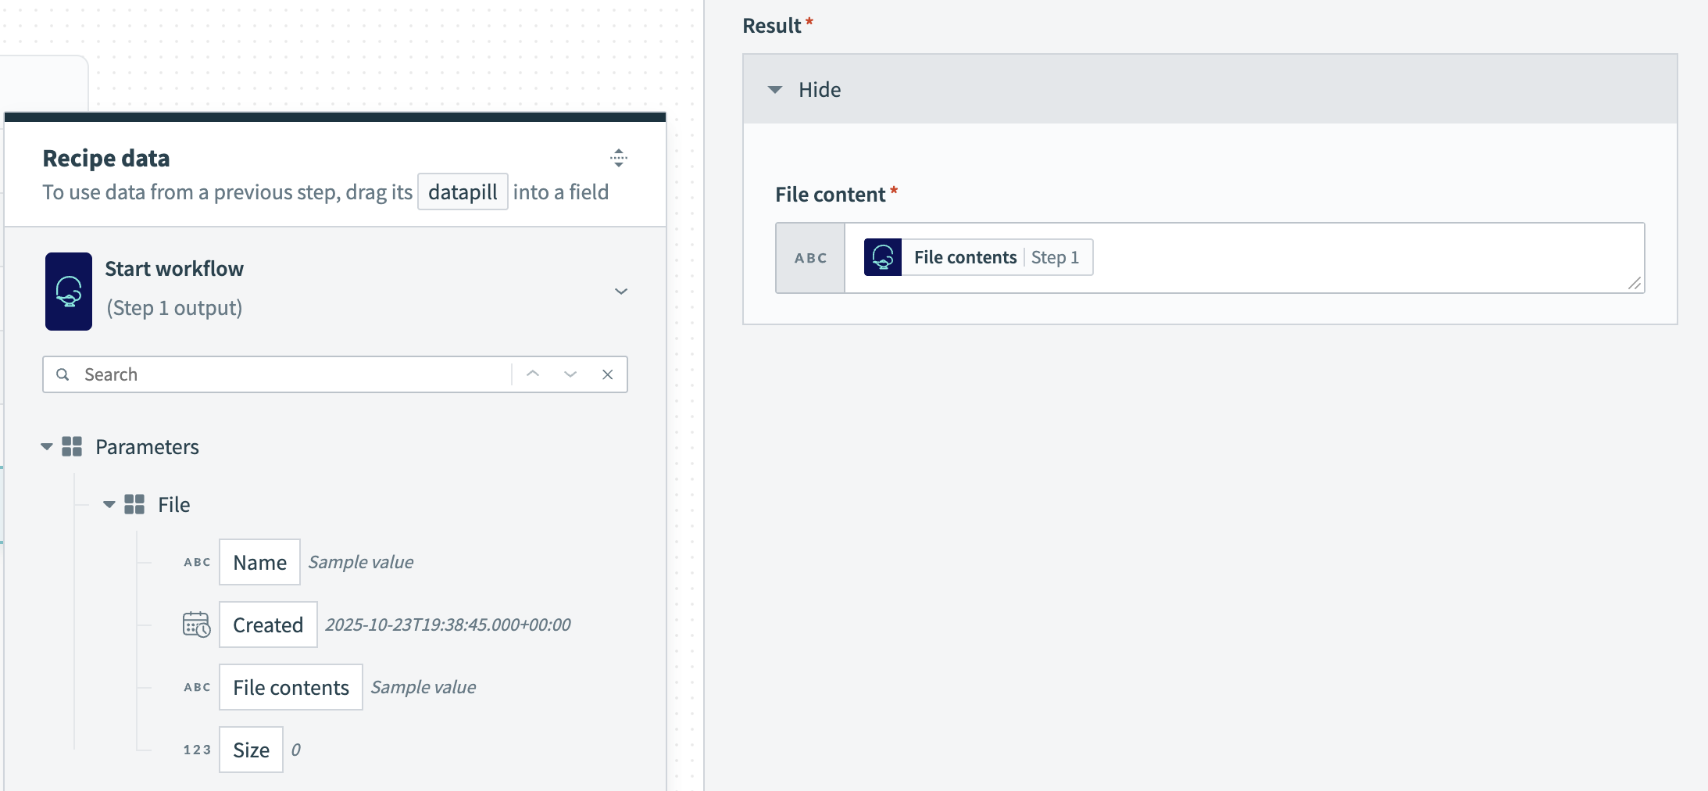The height and width of the screenshot is (791, 1708).
Task: Click the datapill label in the instructions
Action: (462, 191)
